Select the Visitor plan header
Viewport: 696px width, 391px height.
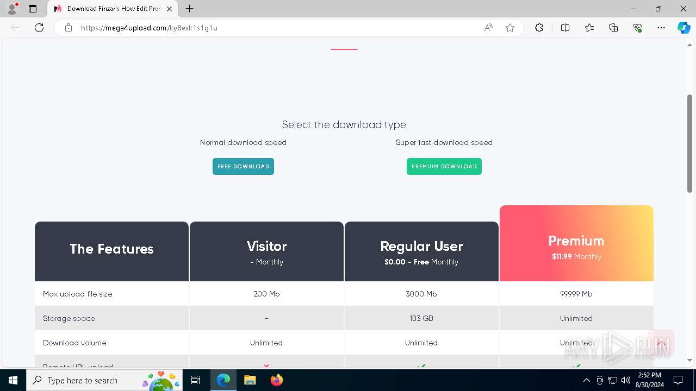tap(266, 251)
